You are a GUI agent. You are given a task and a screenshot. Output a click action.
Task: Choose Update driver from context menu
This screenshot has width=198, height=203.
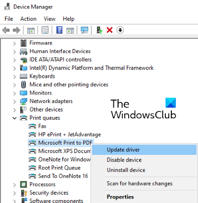(x=144, y=150)
